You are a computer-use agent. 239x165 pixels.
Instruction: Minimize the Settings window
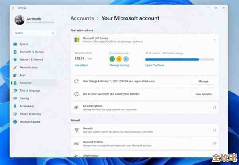click(x=208, y=8)
